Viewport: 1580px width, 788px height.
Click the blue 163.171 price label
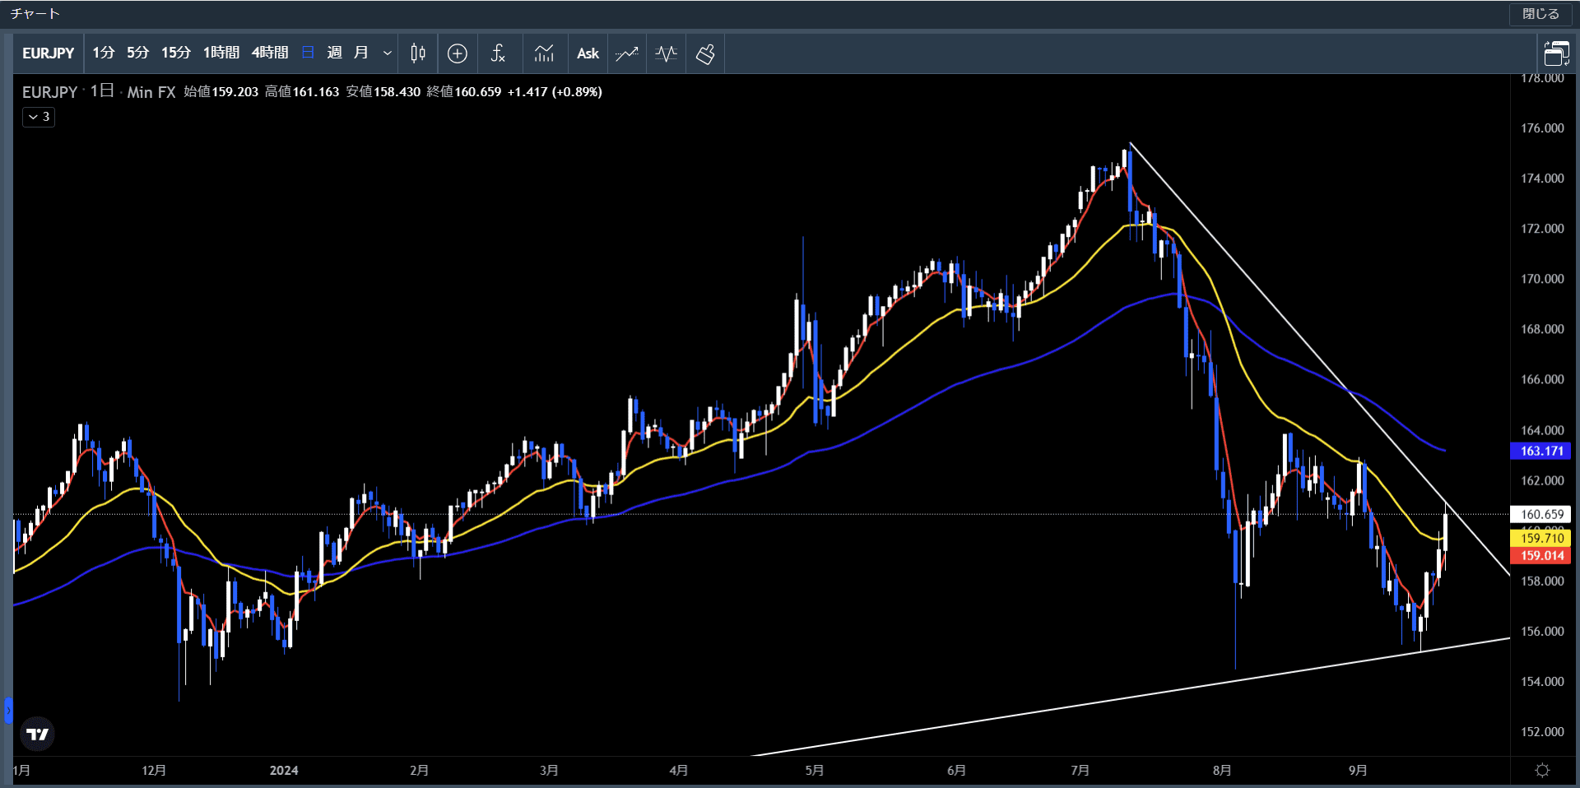pyautogui.click(x=1541, y=451)
